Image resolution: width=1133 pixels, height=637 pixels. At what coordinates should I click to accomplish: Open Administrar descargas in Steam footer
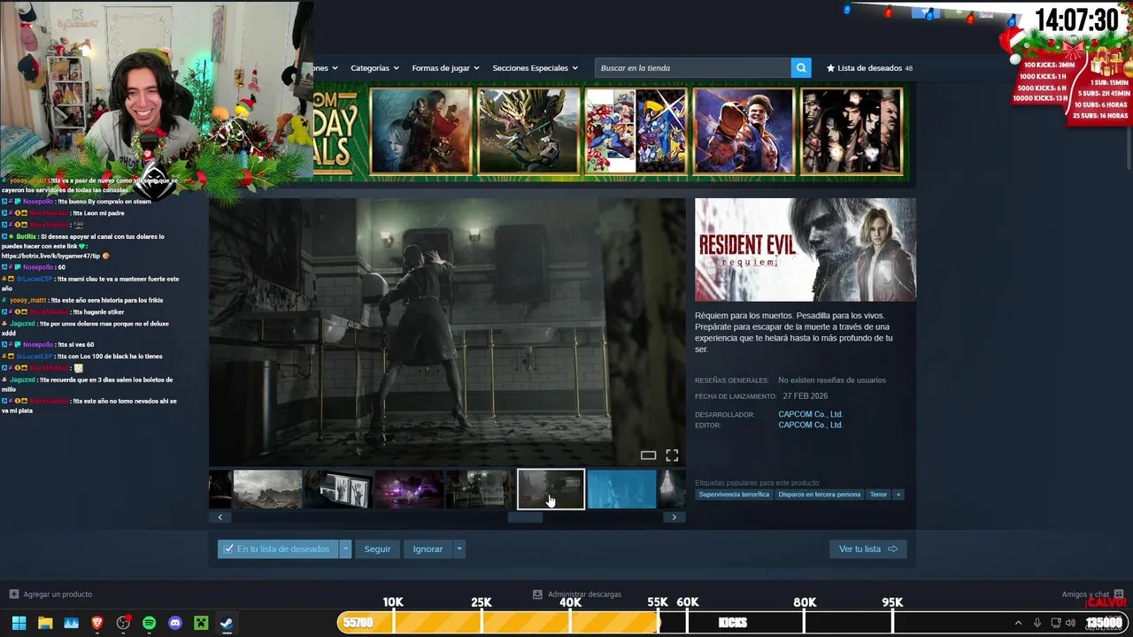[577, 595]
